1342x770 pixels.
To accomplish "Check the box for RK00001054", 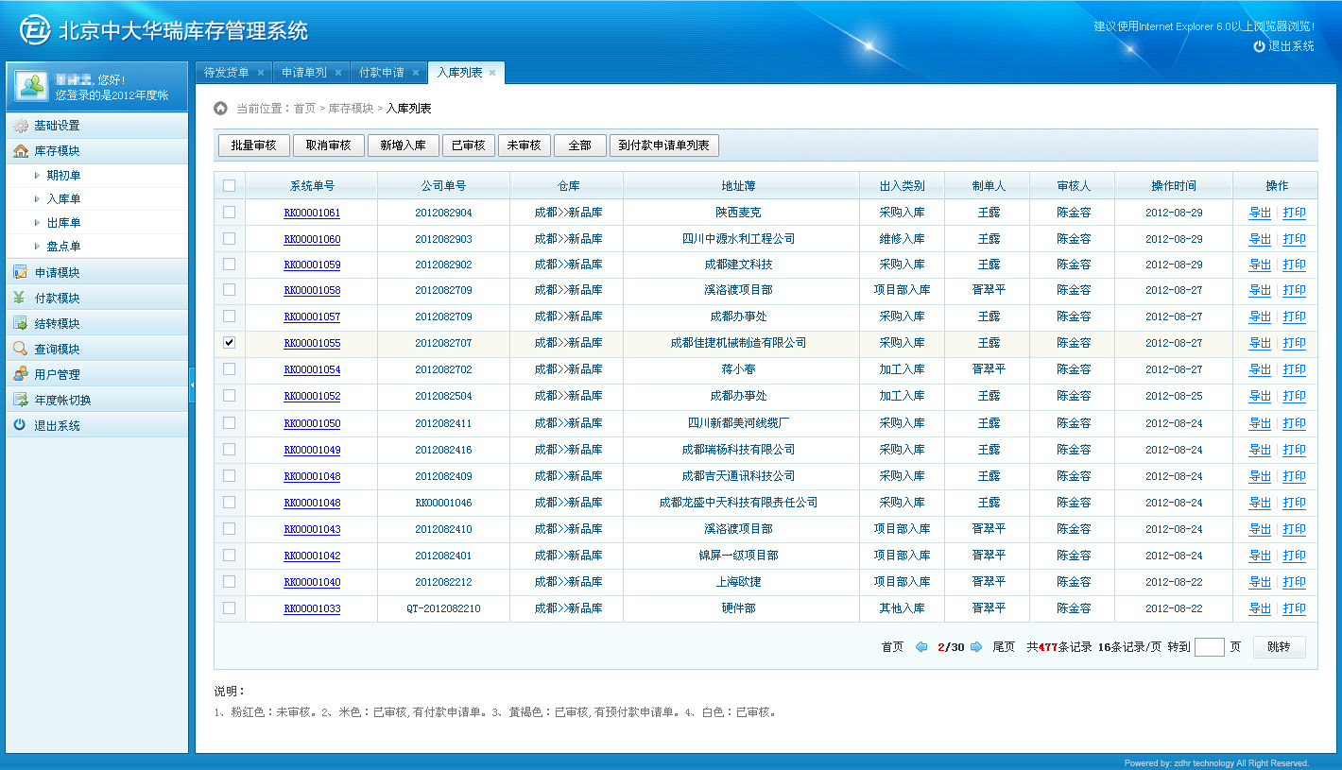I will [230, 369].
